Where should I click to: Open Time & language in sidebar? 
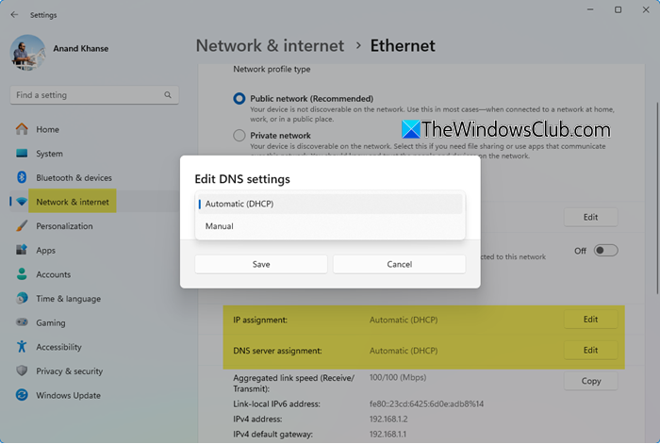coord(68,299)
